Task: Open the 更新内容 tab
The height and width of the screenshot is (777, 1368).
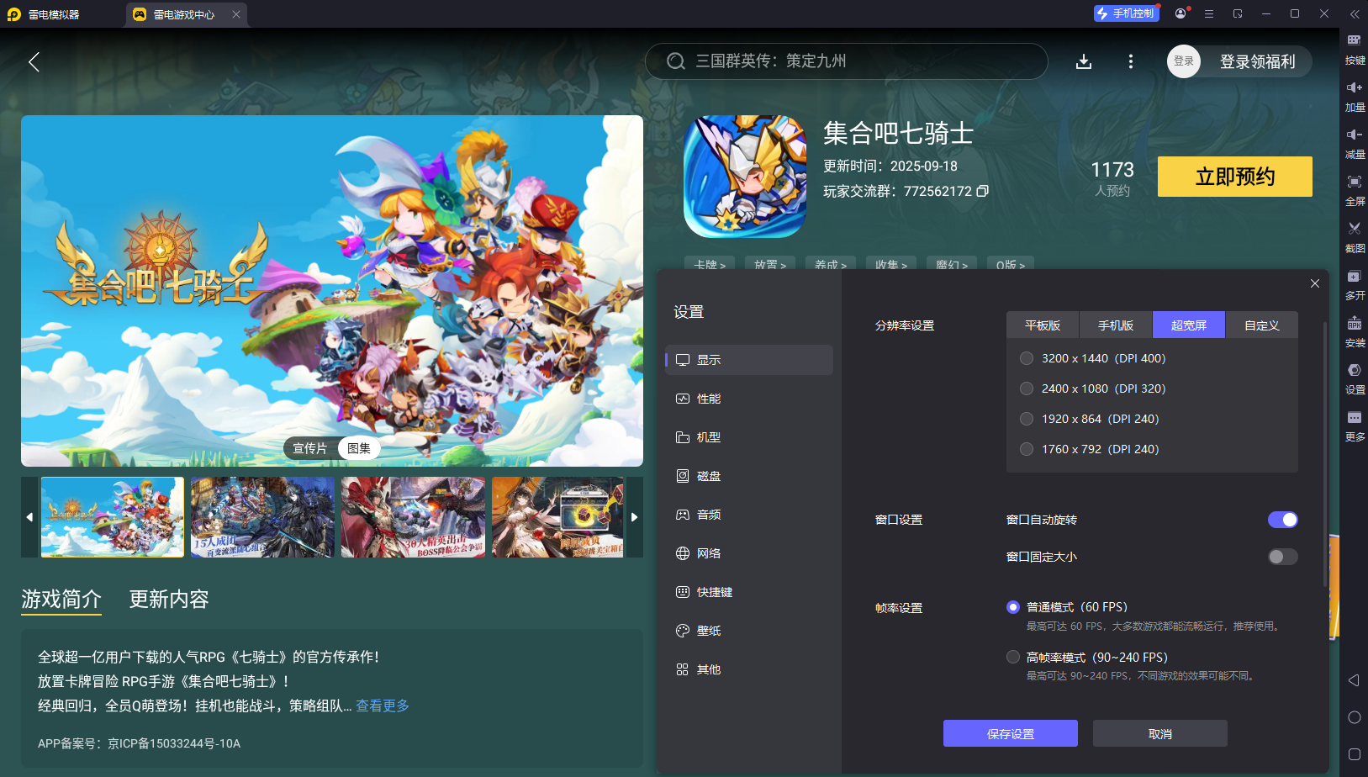Action: (168, 600)
